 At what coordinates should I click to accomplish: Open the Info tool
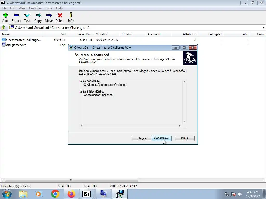[x=71, y=15]
